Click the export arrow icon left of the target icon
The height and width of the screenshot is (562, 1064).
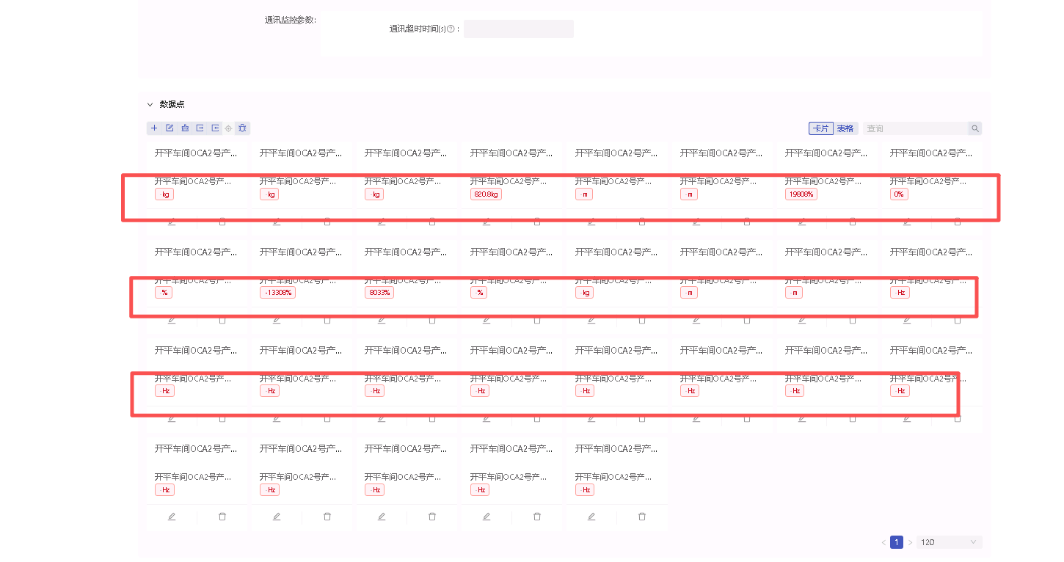tap(215, 128)
